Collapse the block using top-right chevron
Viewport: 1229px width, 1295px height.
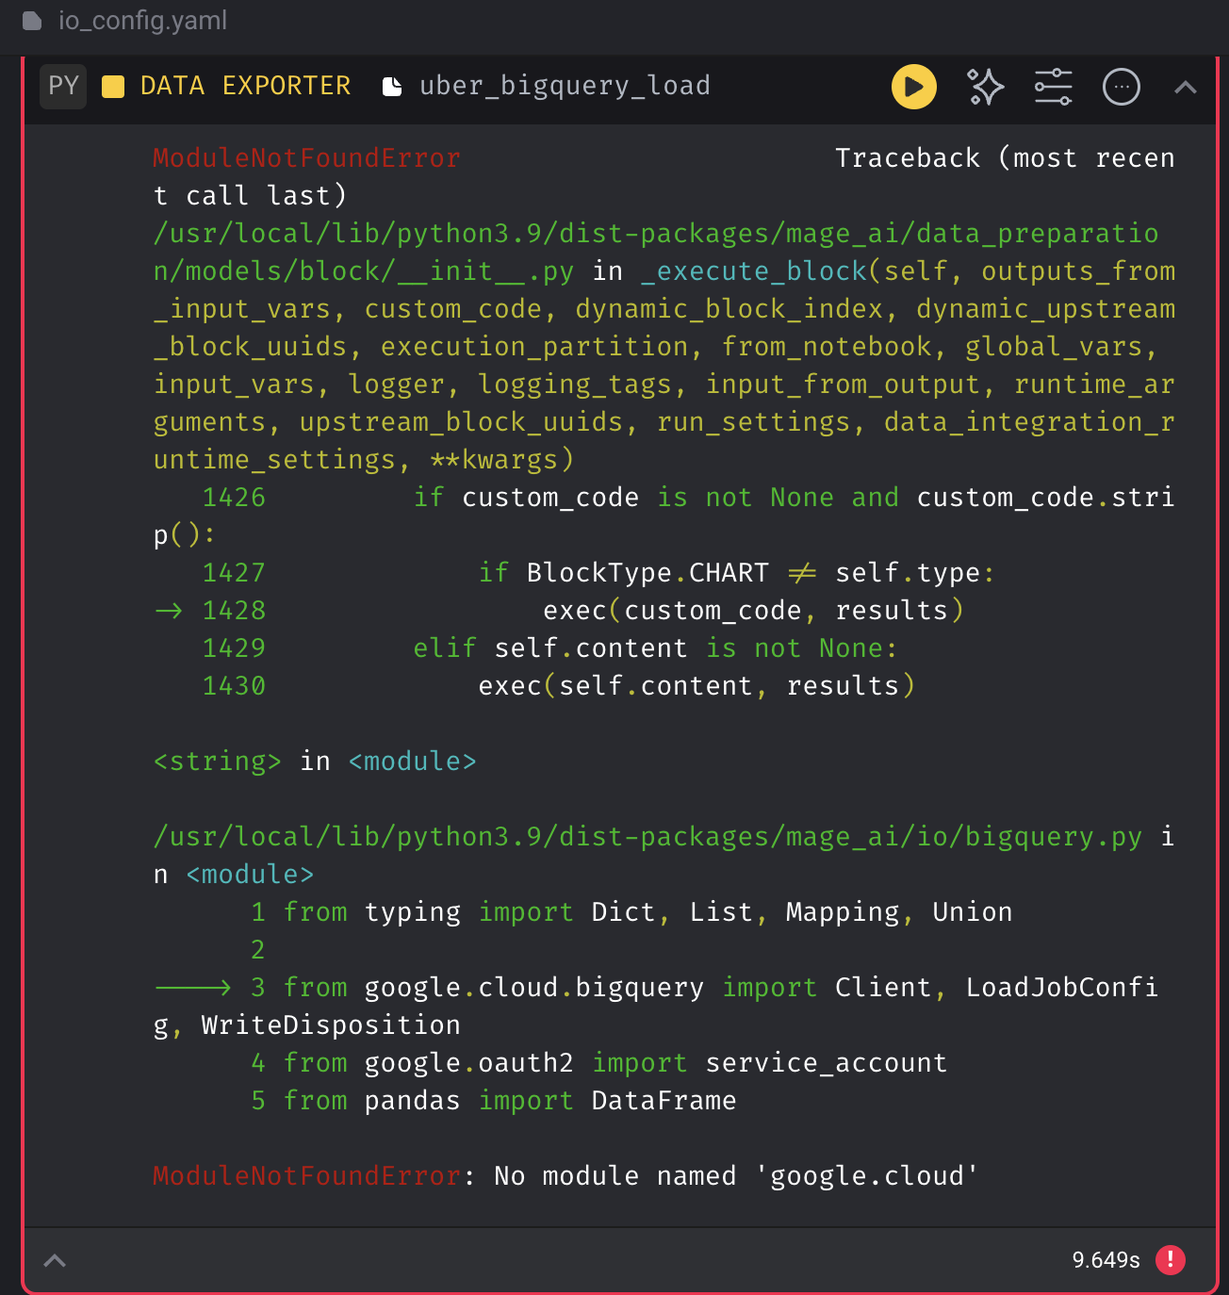[1185, 88]
